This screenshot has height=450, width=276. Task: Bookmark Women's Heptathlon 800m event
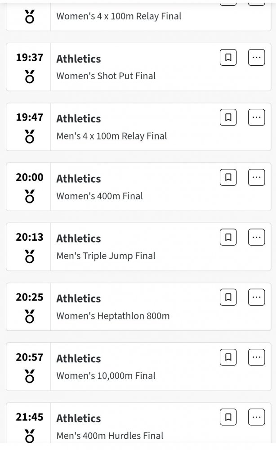click(228, 297)
